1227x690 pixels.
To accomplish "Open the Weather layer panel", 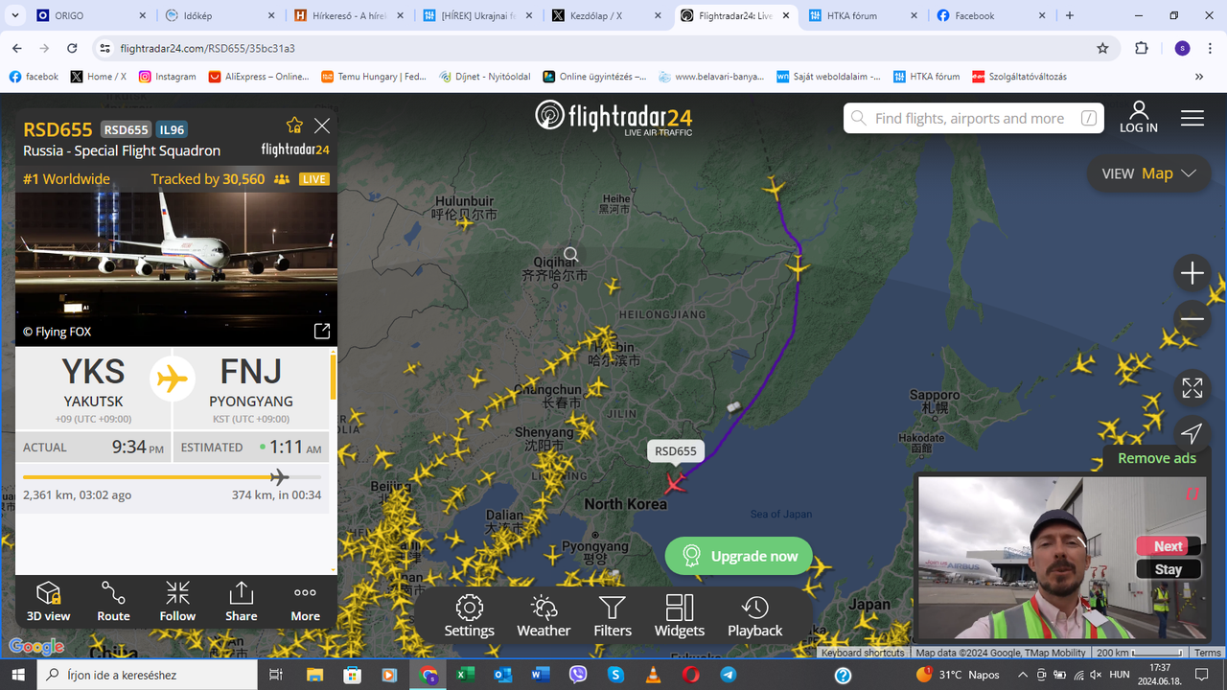I will click(x=544, y=616).
